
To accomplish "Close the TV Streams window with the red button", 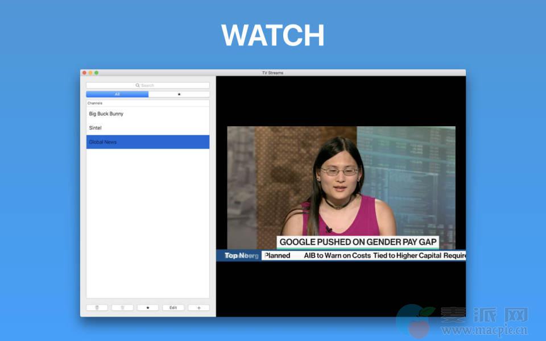I will (84, 73).
